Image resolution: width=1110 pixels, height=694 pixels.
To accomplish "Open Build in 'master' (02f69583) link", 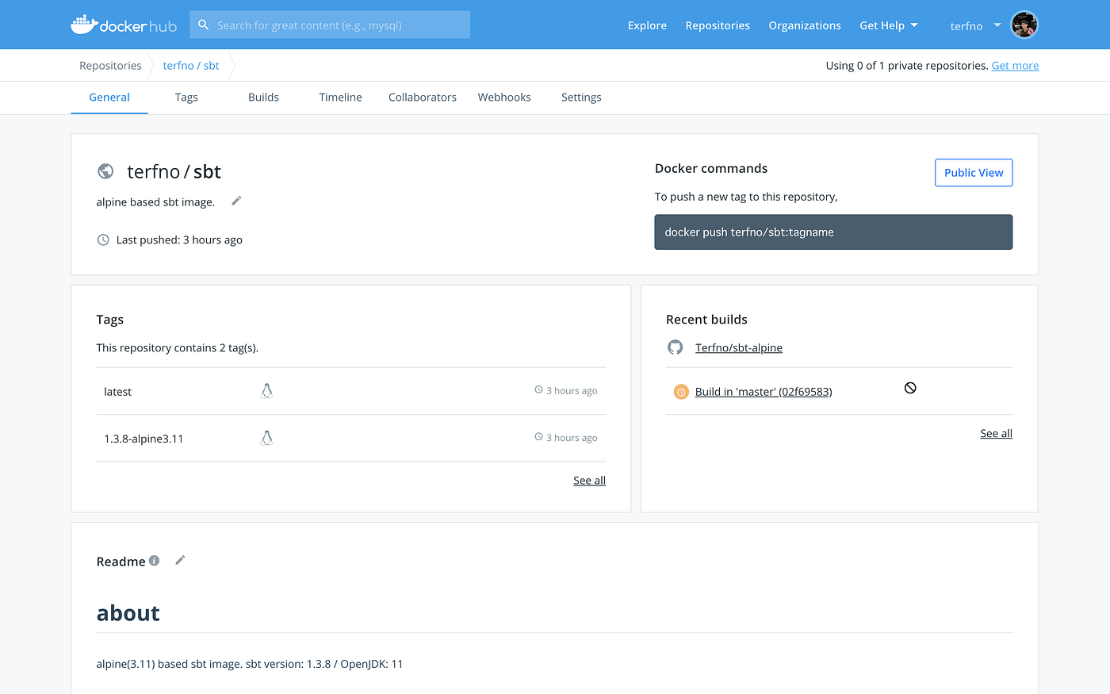I will pos(764,392).
